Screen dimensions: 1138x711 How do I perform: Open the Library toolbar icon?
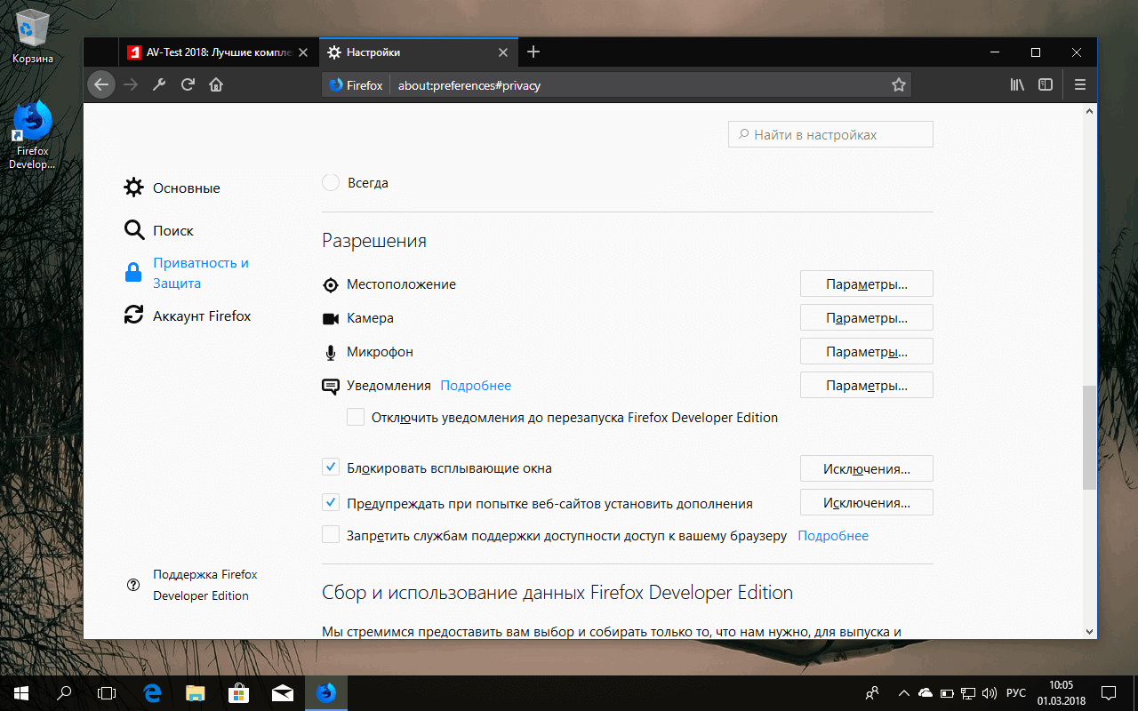pyautogui.click(x=1016, y=84)
